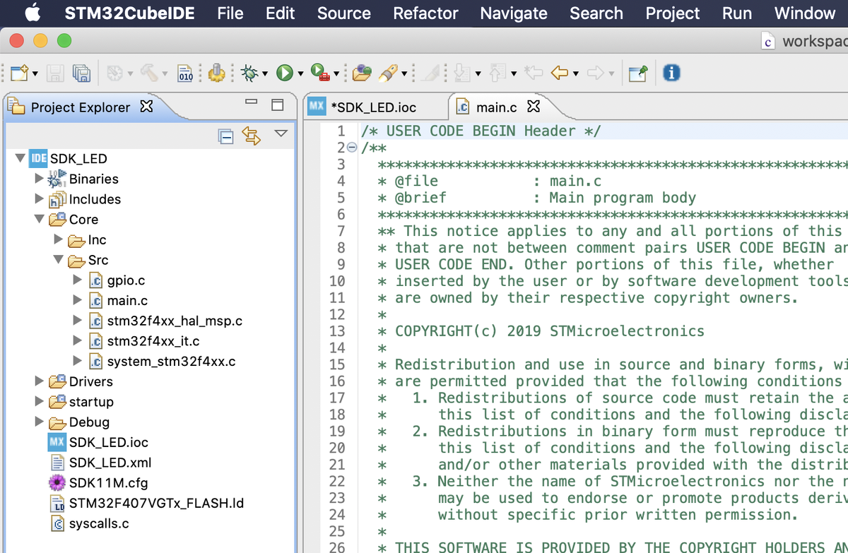
Task: Open the Debug dropdown arrow
Action: point(265,73)
